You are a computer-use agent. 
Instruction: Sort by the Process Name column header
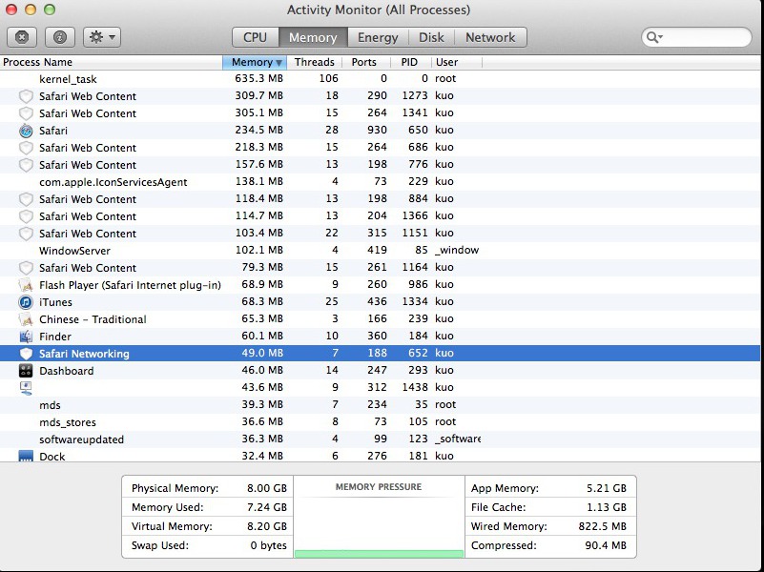111,62
